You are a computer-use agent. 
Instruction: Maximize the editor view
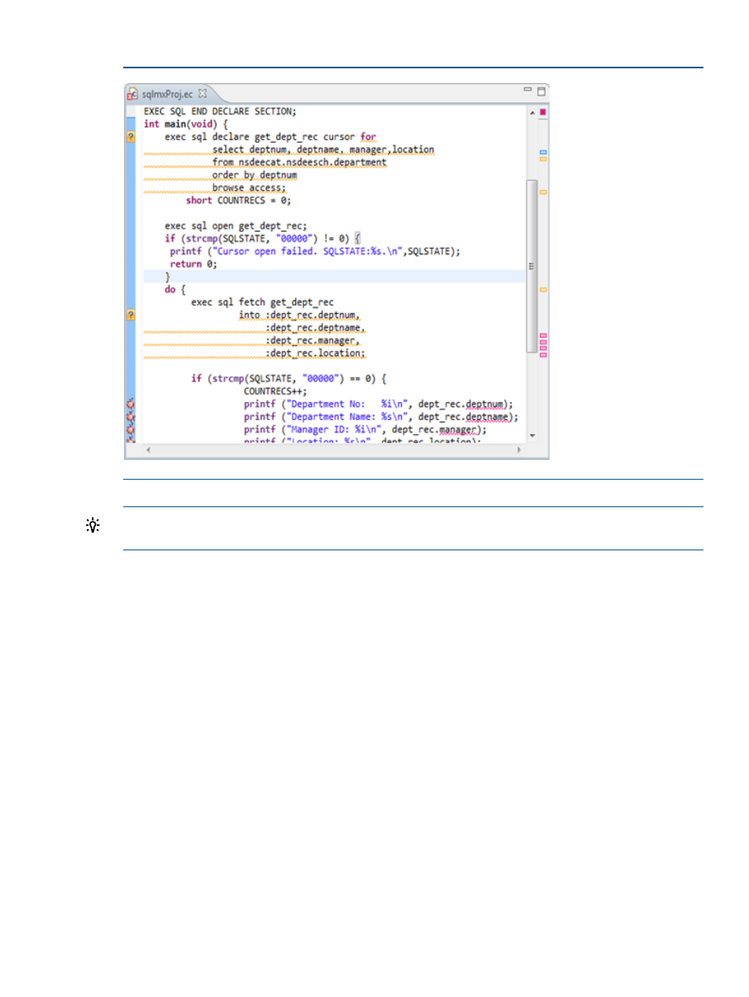point(541,91)
